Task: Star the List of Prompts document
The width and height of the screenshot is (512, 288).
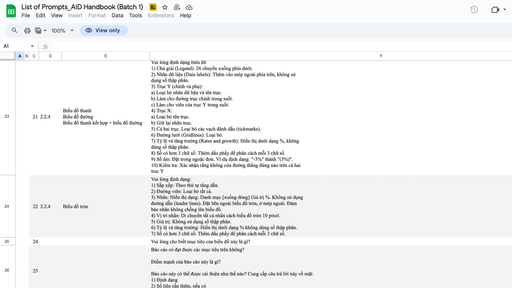Action: [x=165, y=7]
